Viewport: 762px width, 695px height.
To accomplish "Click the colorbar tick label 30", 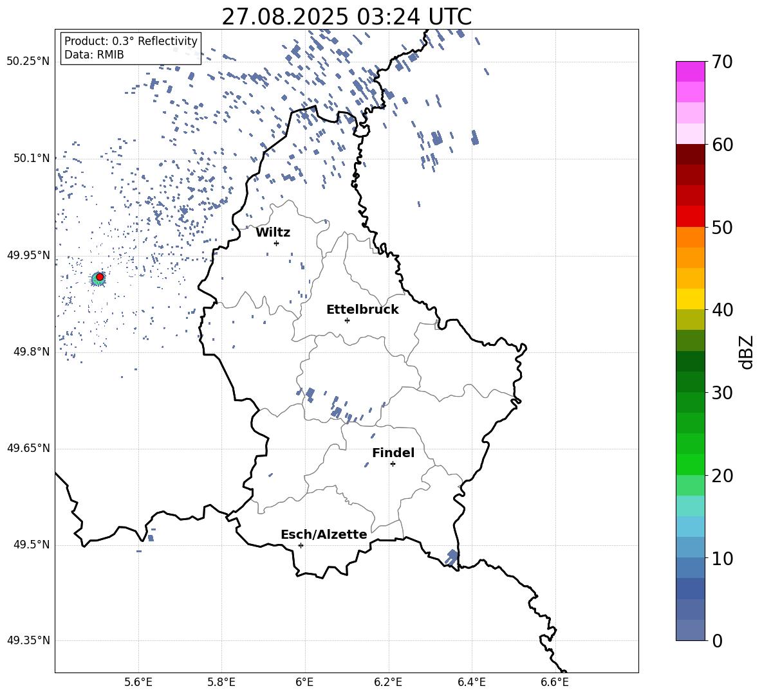I will (x=723, y=392).
